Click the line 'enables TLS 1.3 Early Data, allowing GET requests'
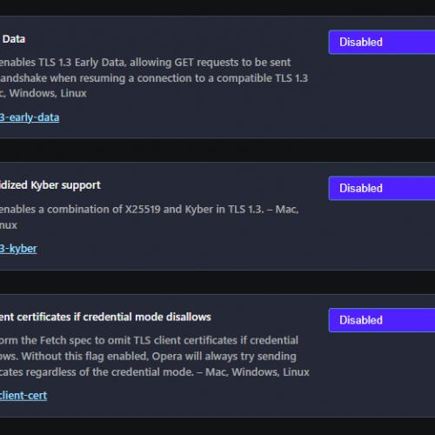Image resolution: width=435 pixels, height=435 pixels. 145,63
